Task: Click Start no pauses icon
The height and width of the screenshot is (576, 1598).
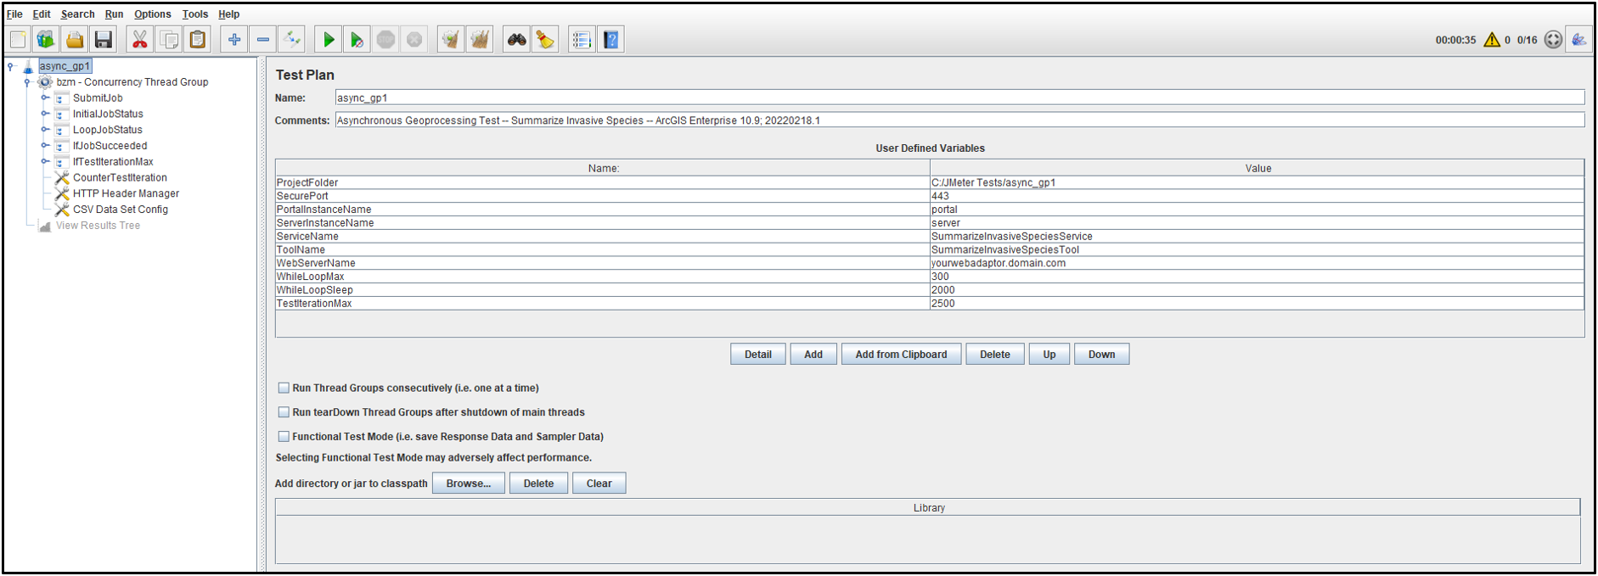Action: (x=357, y=40)
